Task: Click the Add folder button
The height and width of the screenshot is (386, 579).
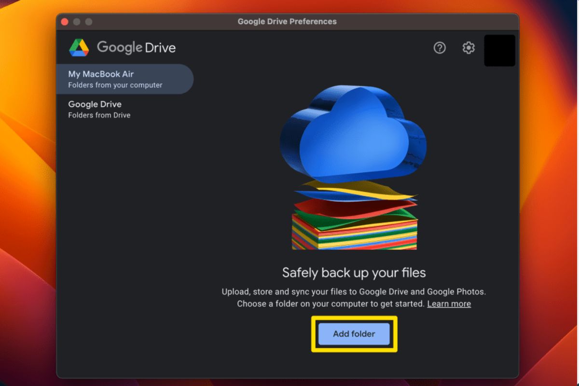Action: 354,334
